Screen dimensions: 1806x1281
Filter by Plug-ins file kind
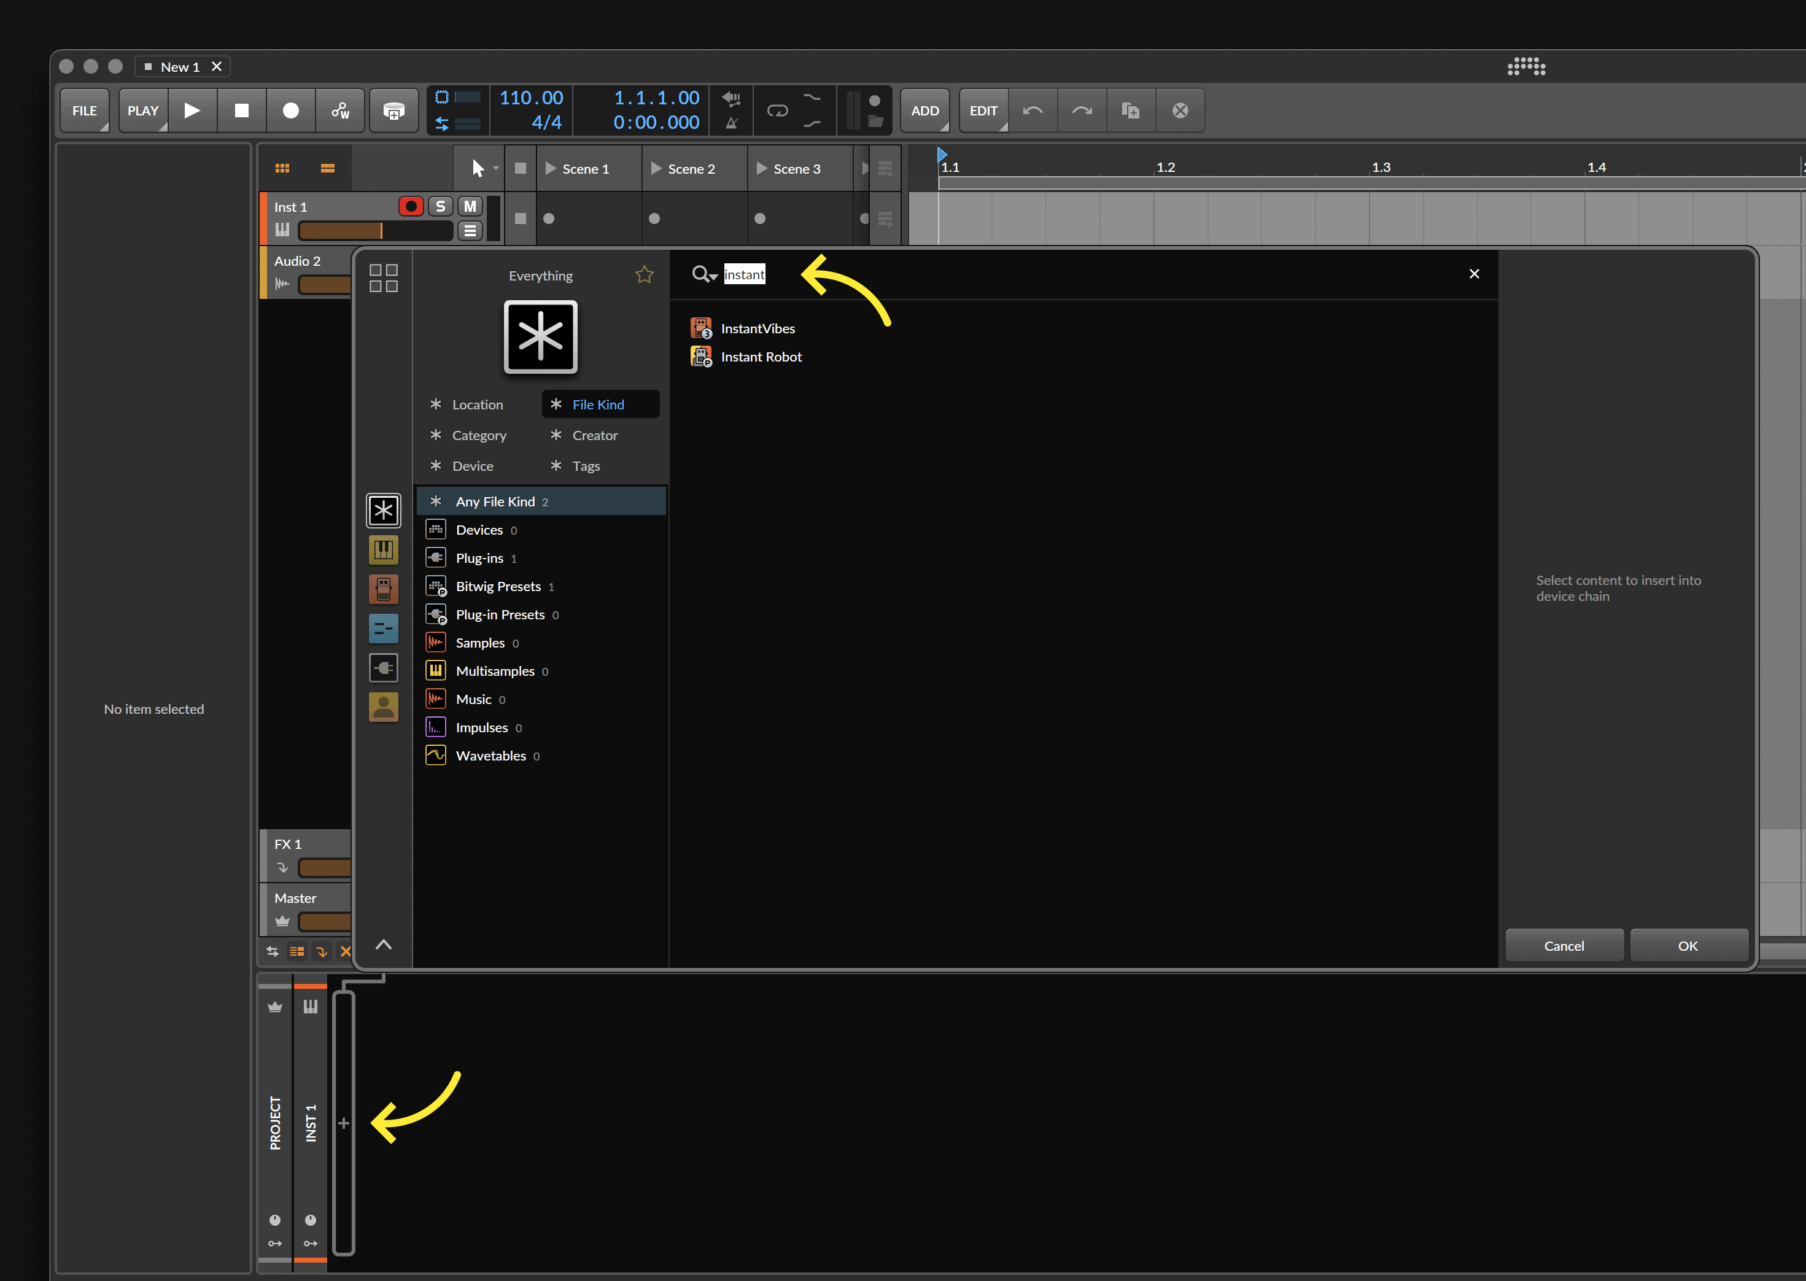pyautogui.click(x=541, y=559)
